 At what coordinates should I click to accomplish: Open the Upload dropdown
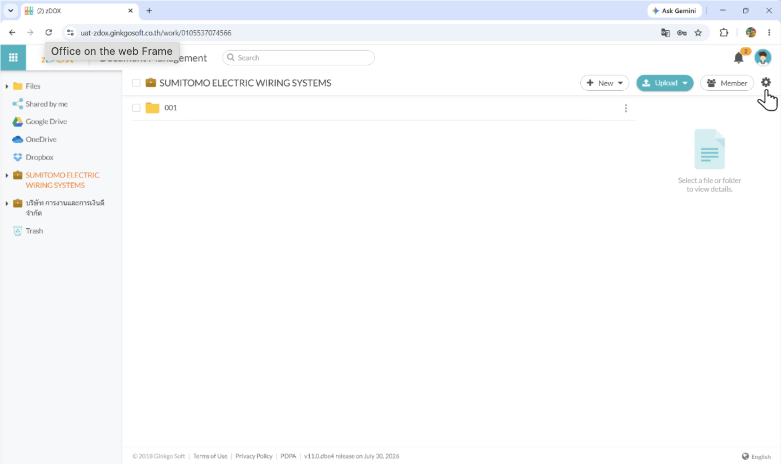(665, 83)
